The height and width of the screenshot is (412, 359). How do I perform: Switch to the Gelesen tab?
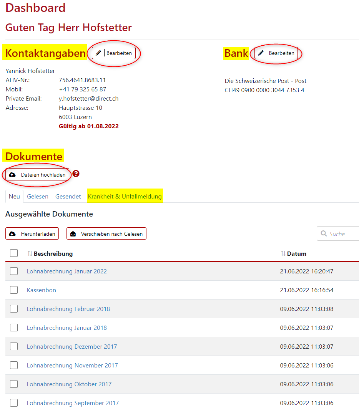pos(38,197)
